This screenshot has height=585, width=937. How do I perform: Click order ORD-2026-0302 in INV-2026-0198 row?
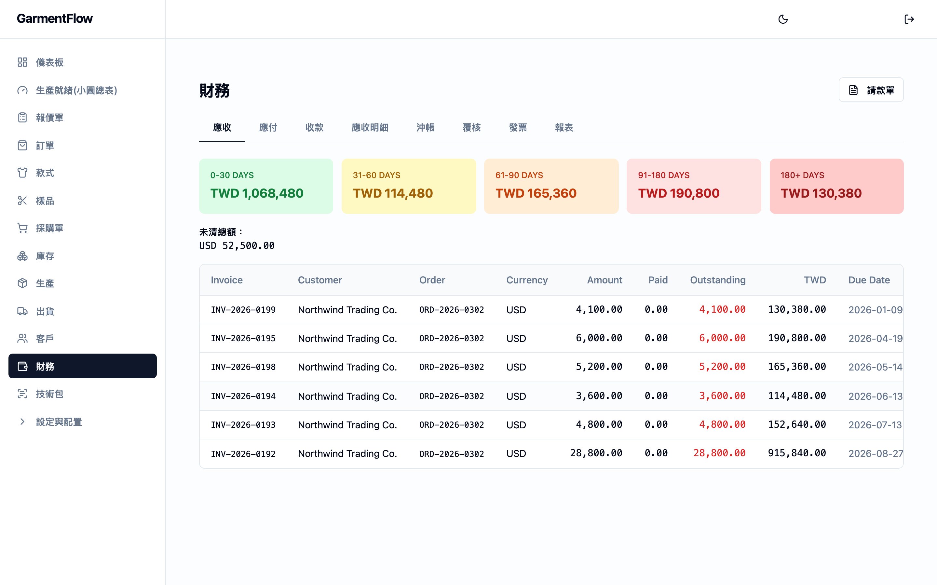[x=452, y=367]
